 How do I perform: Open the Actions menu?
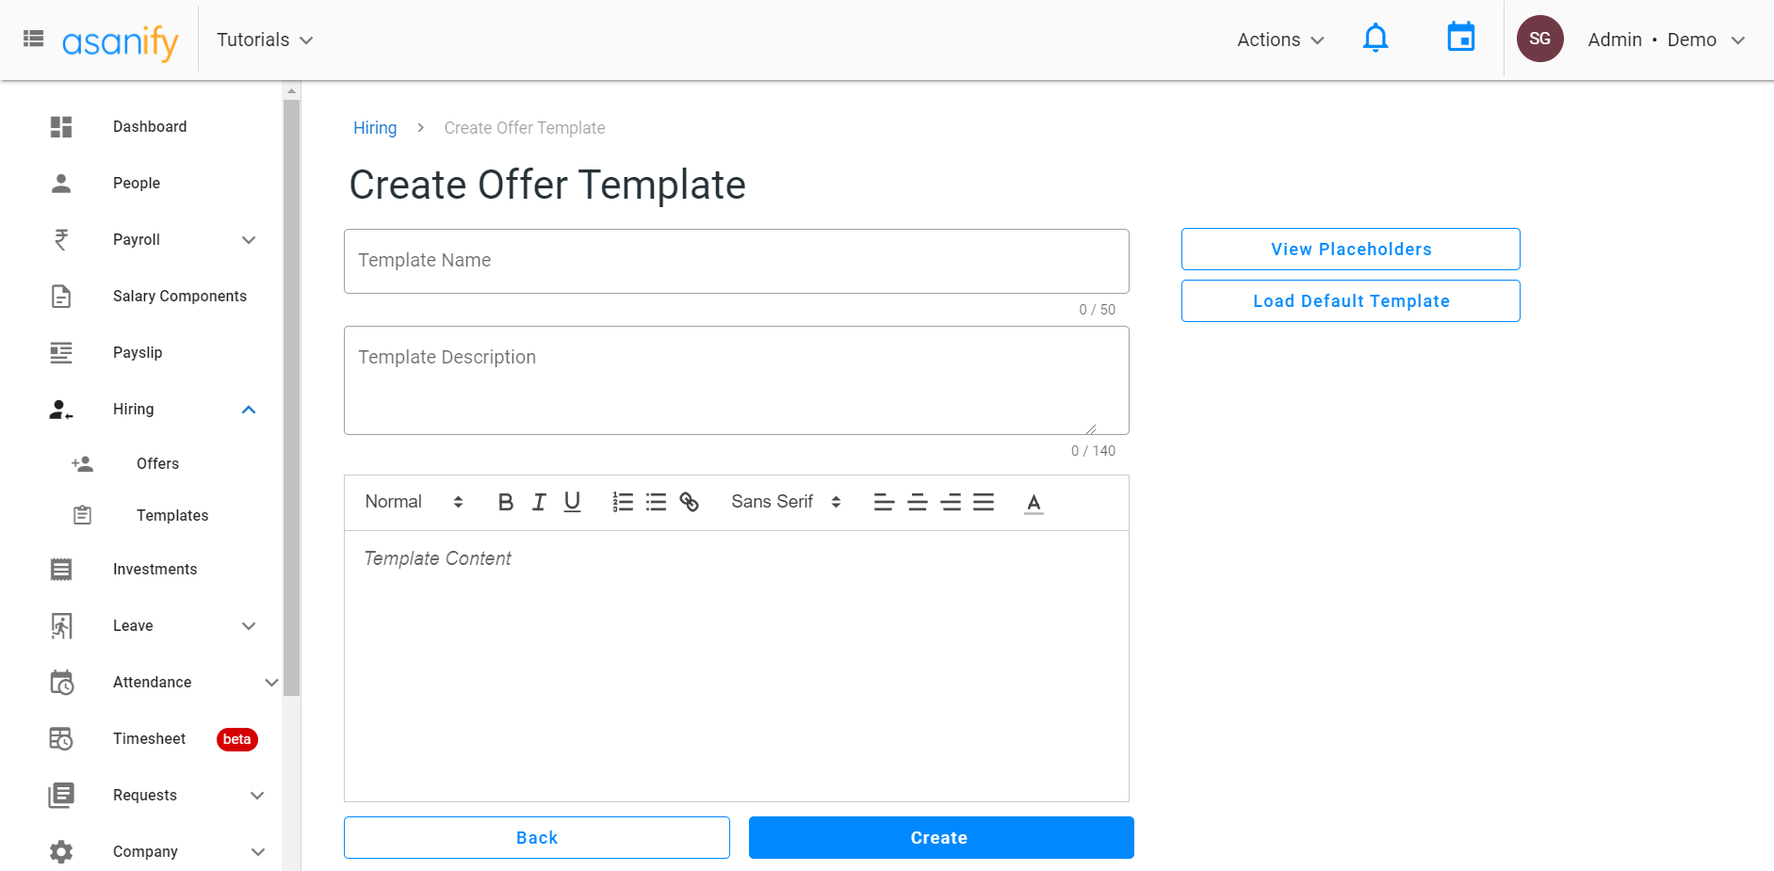(1278, 40)
